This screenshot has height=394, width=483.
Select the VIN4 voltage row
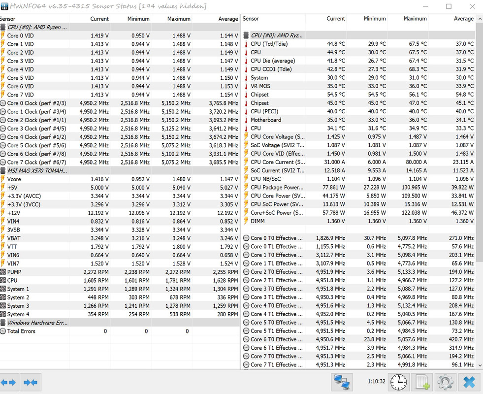coord(120,221)
